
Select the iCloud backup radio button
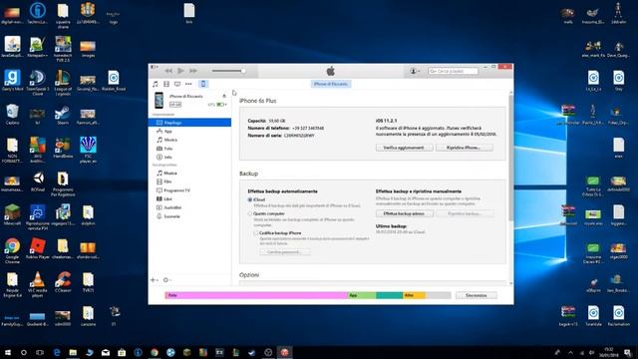[x=250, y=199]
